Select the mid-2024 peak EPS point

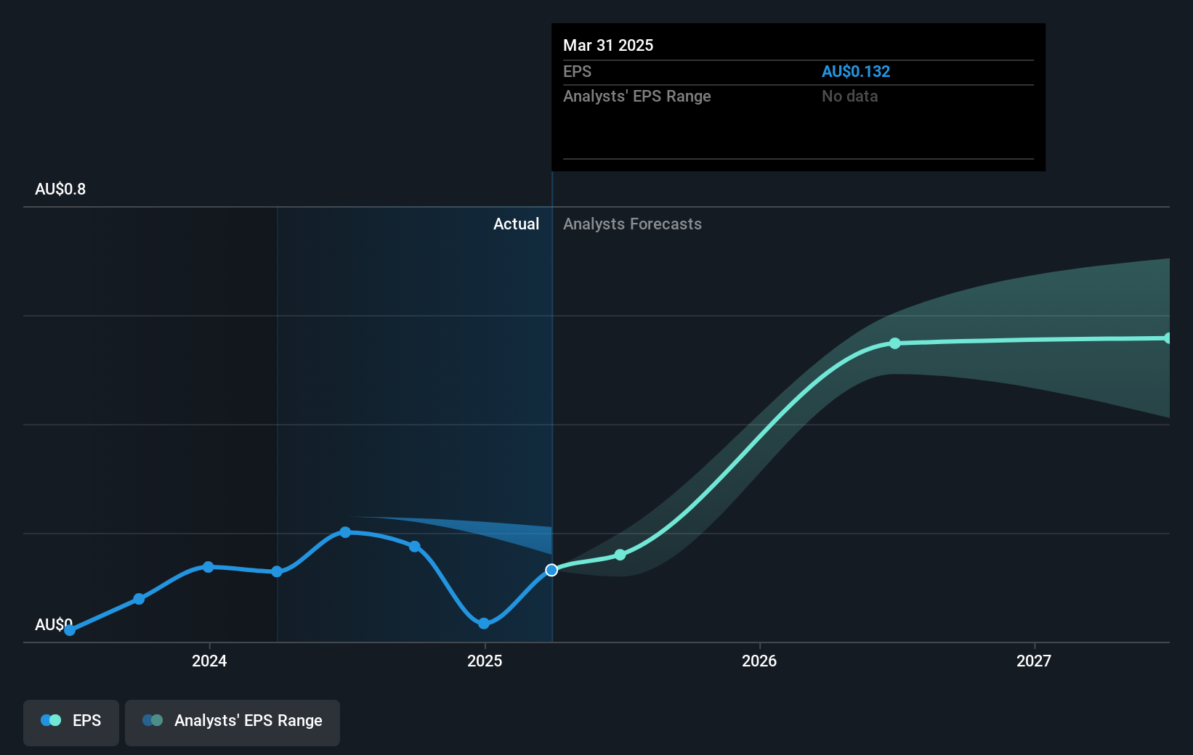[x=345, y=532]
